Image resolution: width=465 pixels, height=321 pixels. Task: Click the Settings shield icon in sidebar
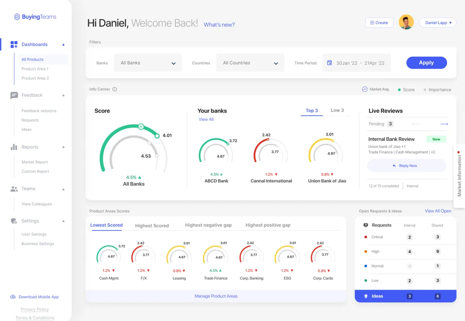click(14, 221)
